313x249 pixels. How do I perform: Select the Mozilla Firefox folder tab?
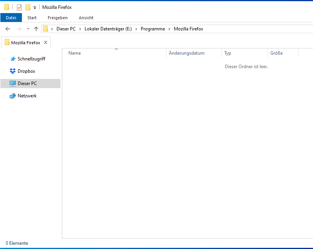tap(26, 43)
